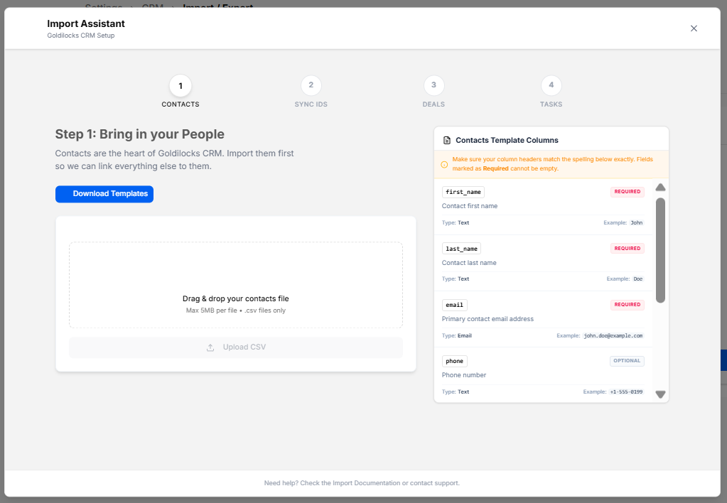The height and width of the screenshot is (503, 727).
Task: Click the orange info icon in the warning banner
Action: (444, 164)
